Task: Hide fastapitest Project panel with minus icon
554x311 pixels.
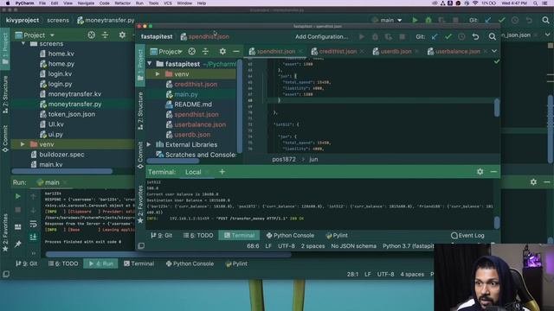Action: point(236,52)
